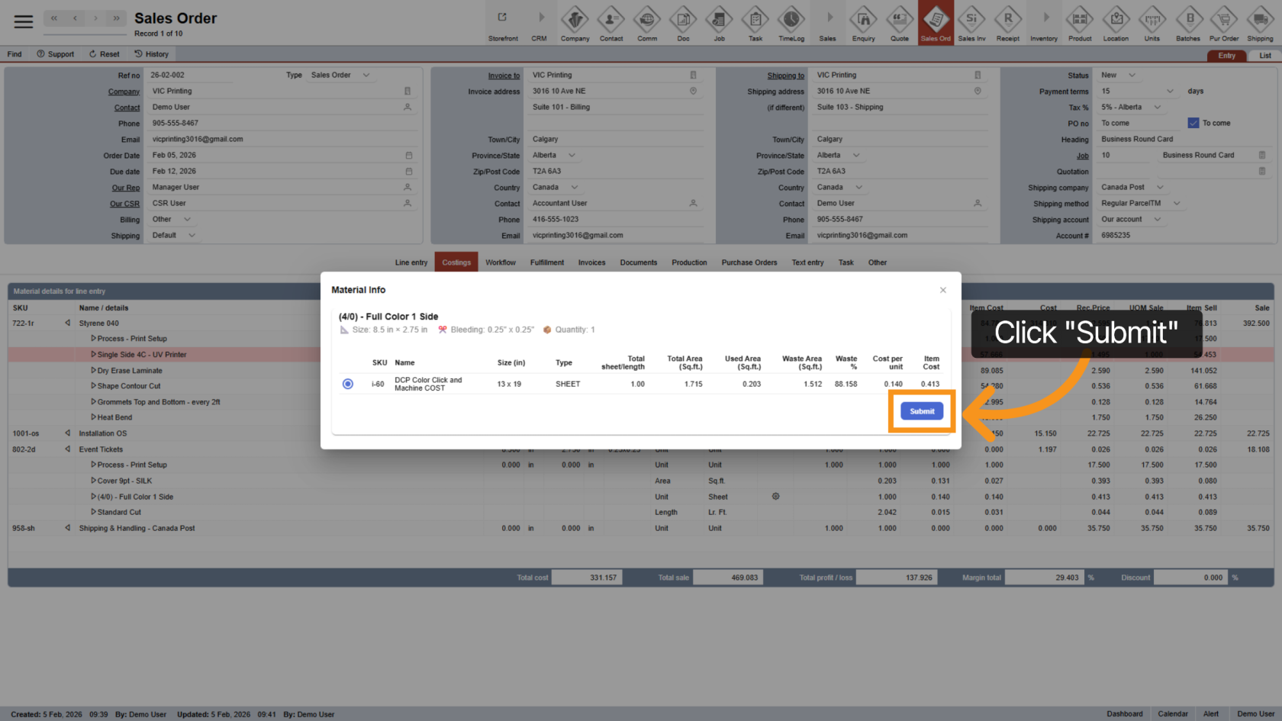Click the Submit button

point(922,411)
